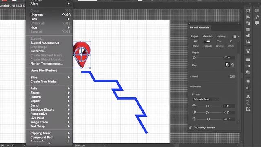Select the Extrude 3D type icon

208,41
